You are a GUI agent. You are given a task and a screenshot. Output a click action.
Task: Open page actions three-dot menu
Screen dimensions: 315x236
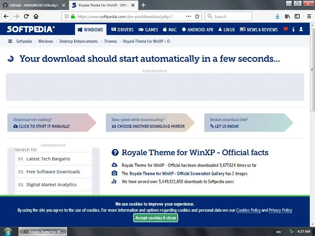tap(189, 16)
